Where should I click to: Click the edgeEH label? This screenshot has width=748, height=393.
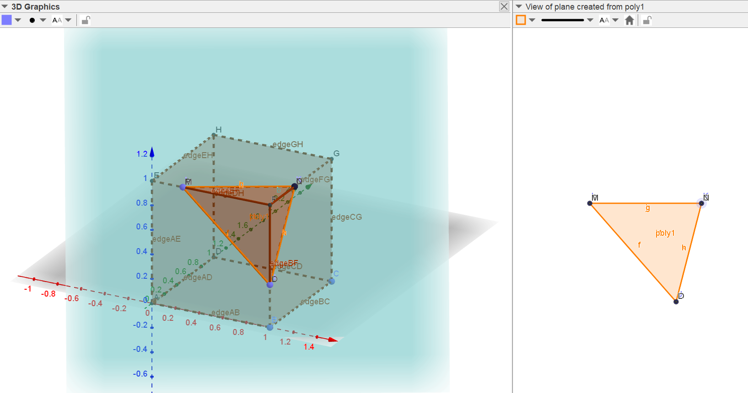[198, 155]
